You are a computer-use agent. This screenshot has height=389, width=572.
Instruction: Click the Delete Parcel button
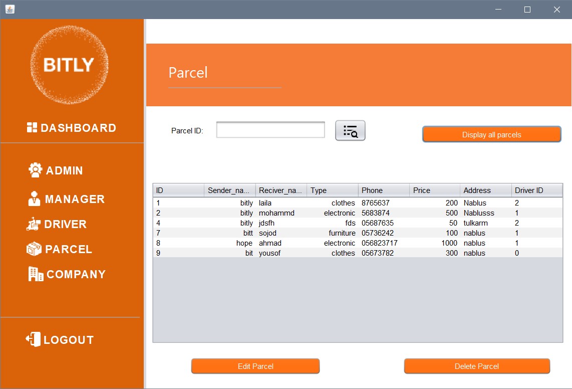click(x=477, y=366)
